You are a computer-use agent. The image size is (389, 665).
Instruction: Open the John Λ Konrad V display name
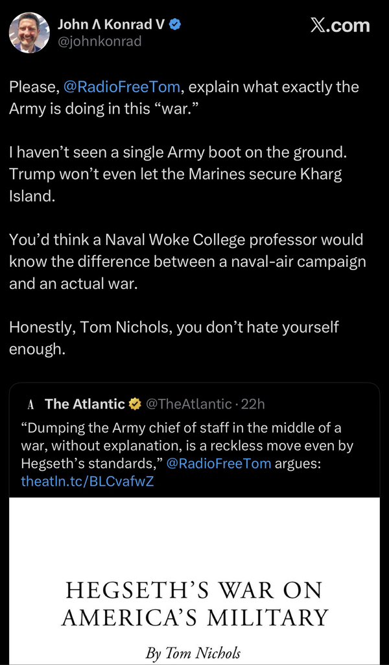point(111,25)
